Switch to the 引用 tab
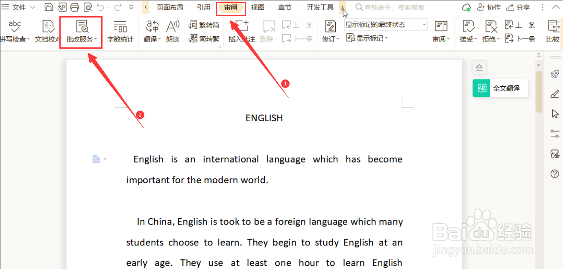Screen dimensions: 563x269 tap(204, 7)
